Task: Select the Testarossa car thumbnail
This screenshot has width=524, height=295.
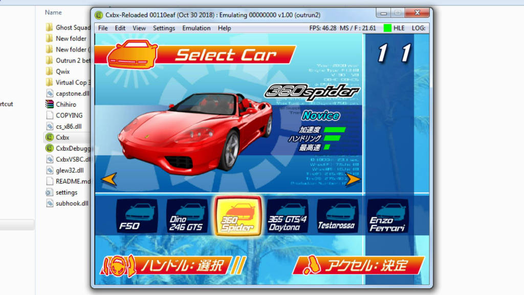Action: coord(338,216)
